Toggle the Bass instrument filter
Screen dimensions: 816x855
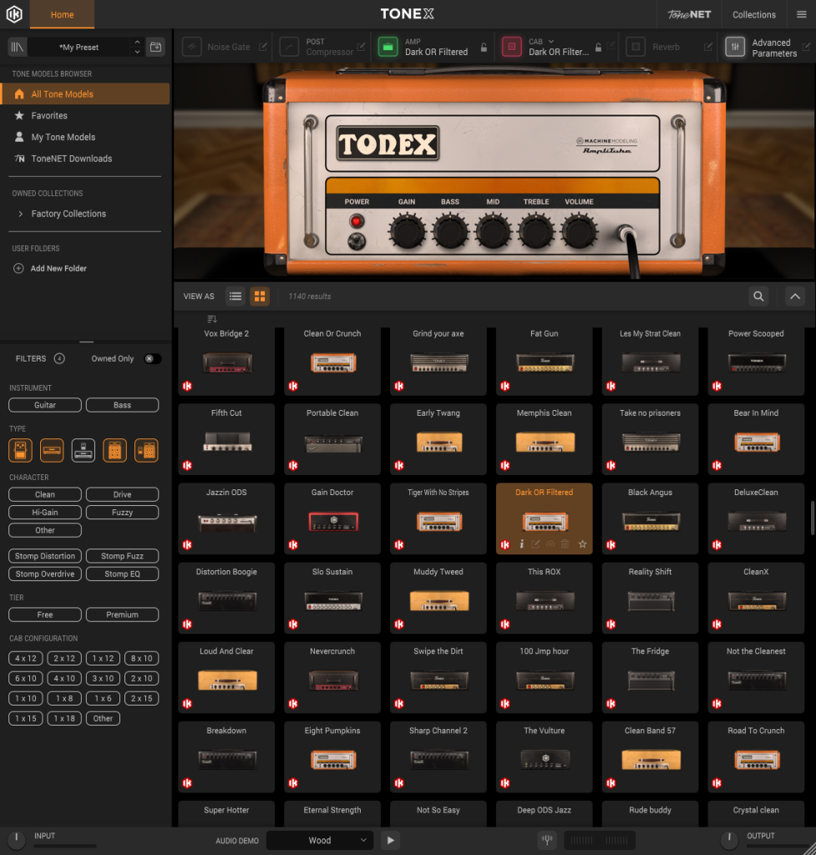click(122, 405)
